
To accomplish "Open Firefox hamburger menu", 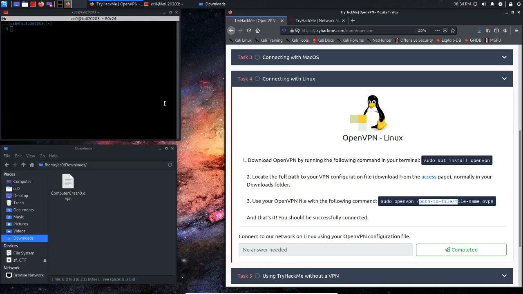I will point(516,31).
